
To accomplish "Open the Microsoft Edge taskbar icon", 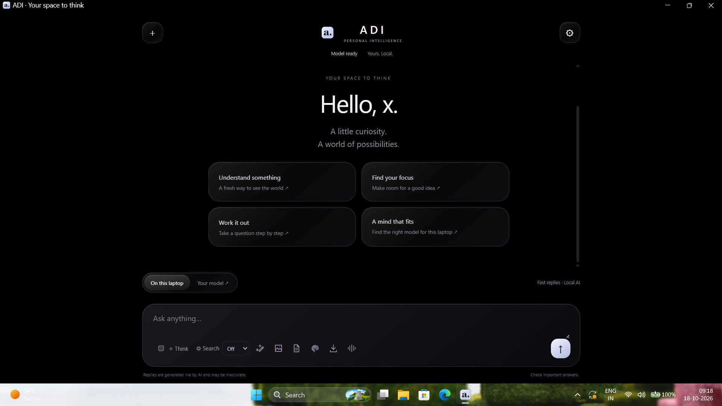I will click(x=445, y=395).
